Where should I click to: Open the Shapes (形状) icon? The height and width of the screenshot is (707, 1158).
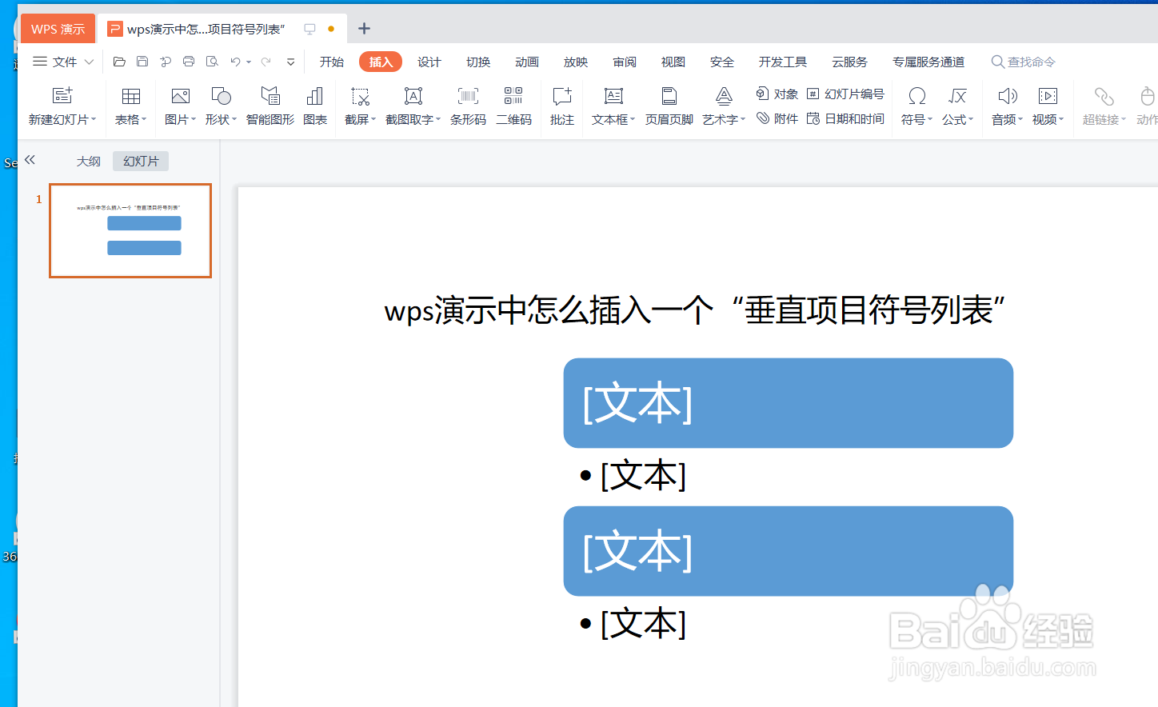coord(221,96)
